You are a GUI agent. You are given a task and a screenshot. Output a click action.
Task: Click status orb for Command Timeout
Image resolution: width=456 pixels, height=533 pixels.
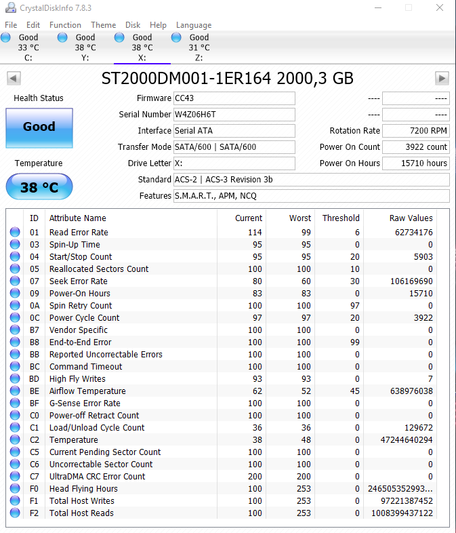coord(15,366)
